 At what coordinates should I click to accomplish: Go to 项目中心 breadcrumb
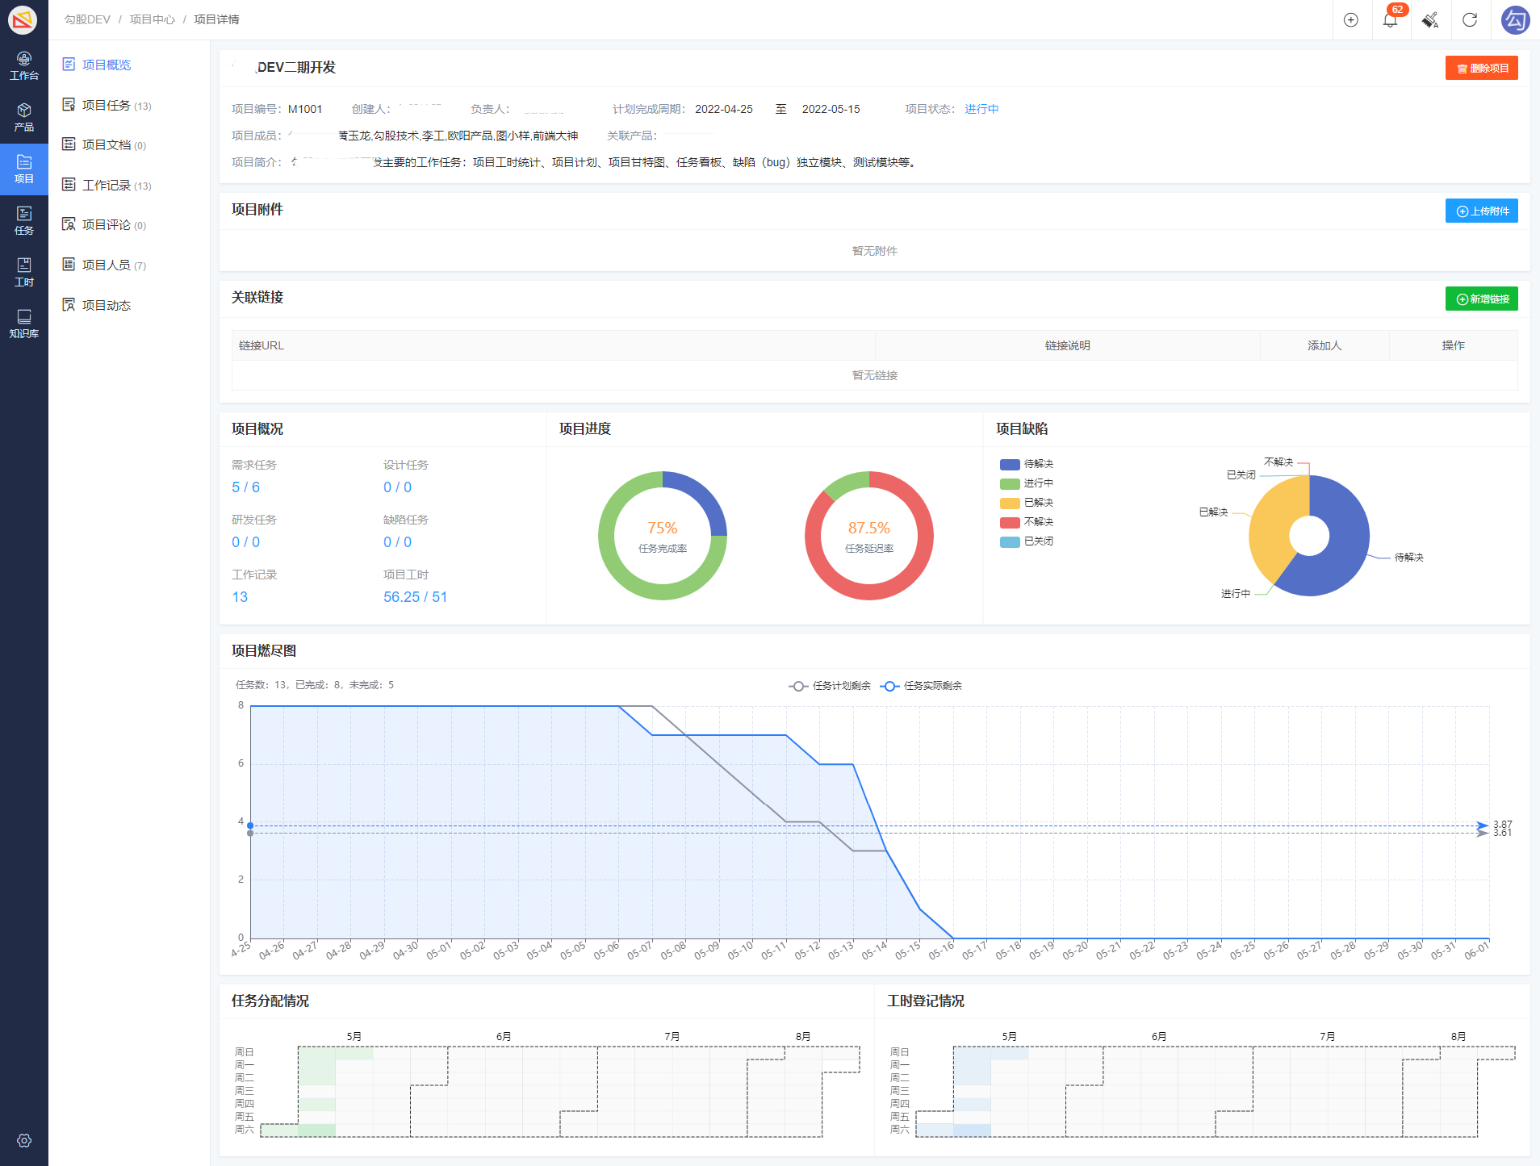click(x=152, y=19)
